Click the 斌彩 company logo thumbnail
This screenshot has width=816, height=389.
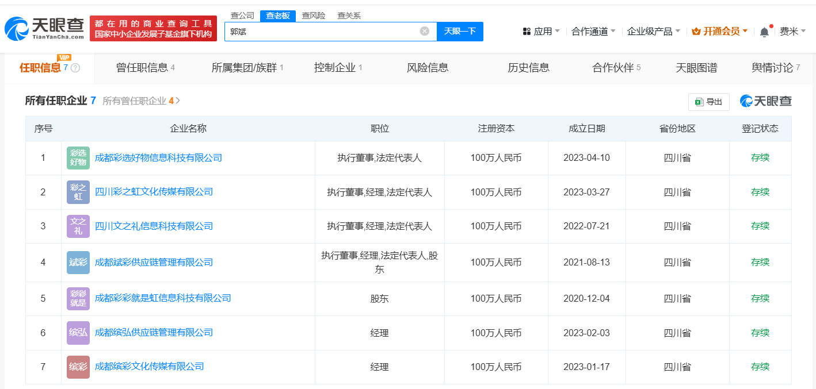(78, 263)
